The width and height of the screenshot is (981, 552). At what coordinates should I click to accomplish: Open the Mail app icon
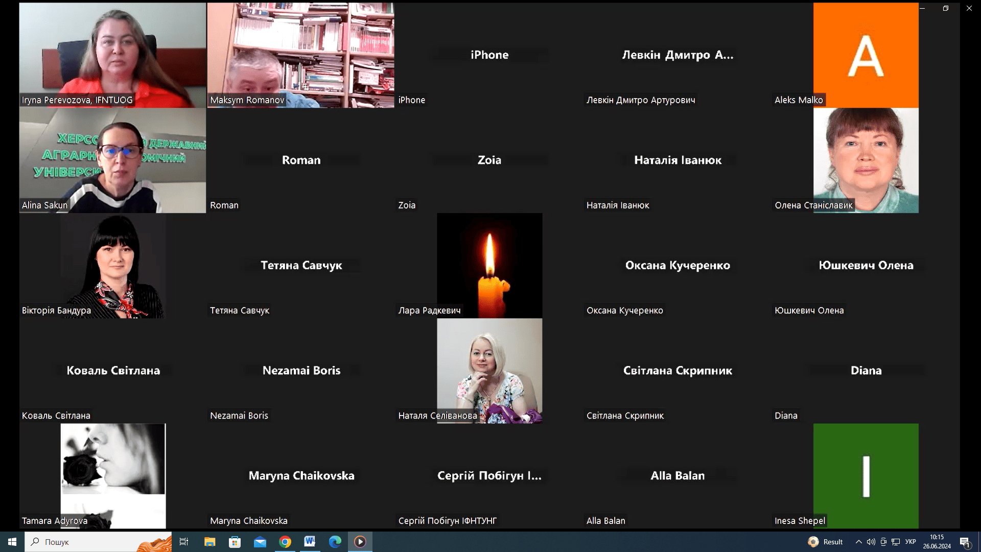pyautogui.click(x=260, y=542)
